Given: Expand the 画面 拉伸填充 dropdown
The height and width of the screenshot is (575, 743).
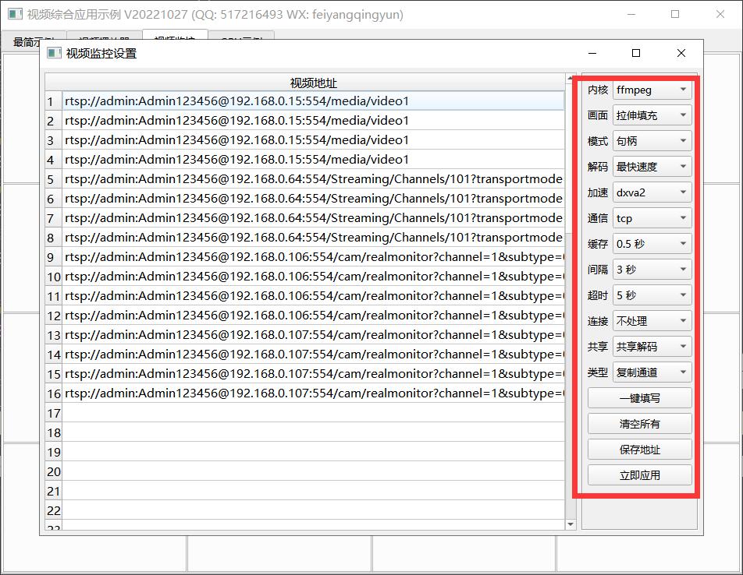Looking at the screenshot, I should tap(652, 115).
